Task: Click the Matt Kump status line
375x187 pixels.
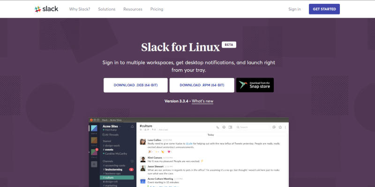Action: click(110, 130)
